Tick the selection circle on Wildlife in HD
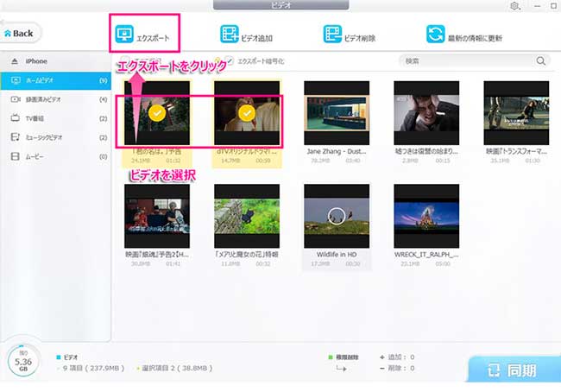 (x=337, y=216)
